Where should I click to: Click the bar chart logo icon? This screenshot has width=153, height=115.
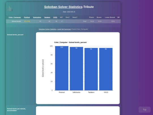[10, 9]
